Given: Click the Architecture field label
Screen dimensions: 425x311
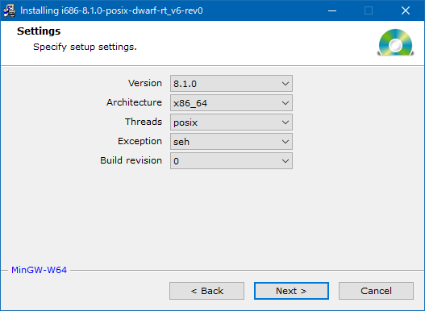Looking at the screenshot, I should tap(134, 102).
